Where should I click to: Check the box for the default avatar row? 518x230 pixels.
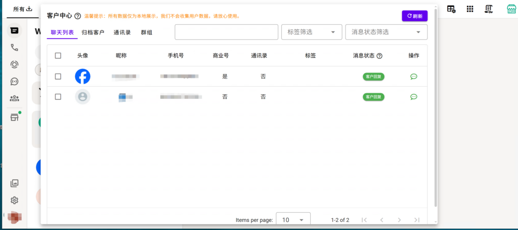58,97
